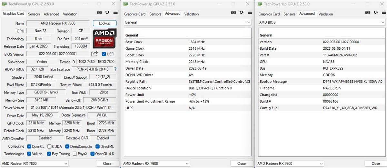This screenshot has width=387, height=168.
Task: Click the GPU name field AMD Radeon RX 7600
Action: coord(58,23)
